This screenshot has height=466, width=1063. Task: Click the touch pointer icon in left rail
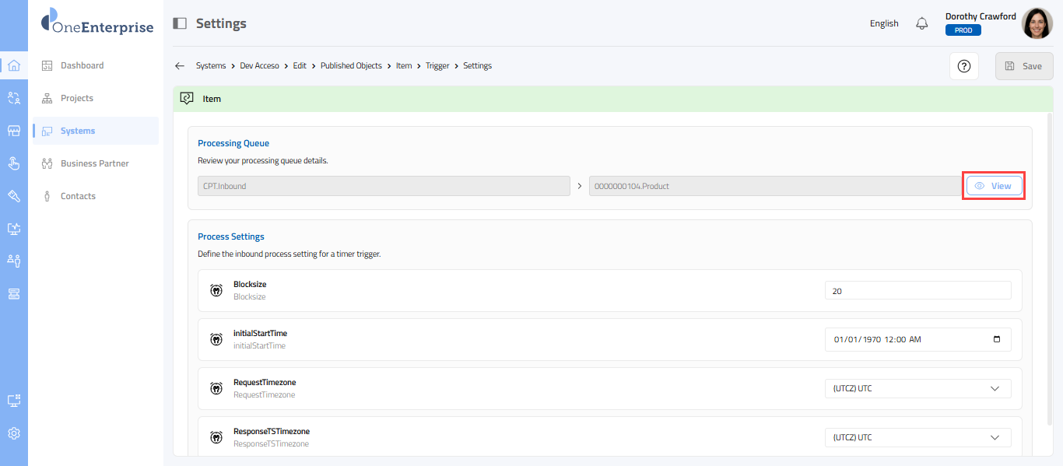(x=13, y=163)
